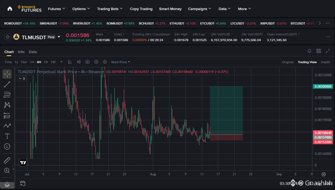
Task: Switch to Trading View chart mode
Action: [x=307, y=62]
